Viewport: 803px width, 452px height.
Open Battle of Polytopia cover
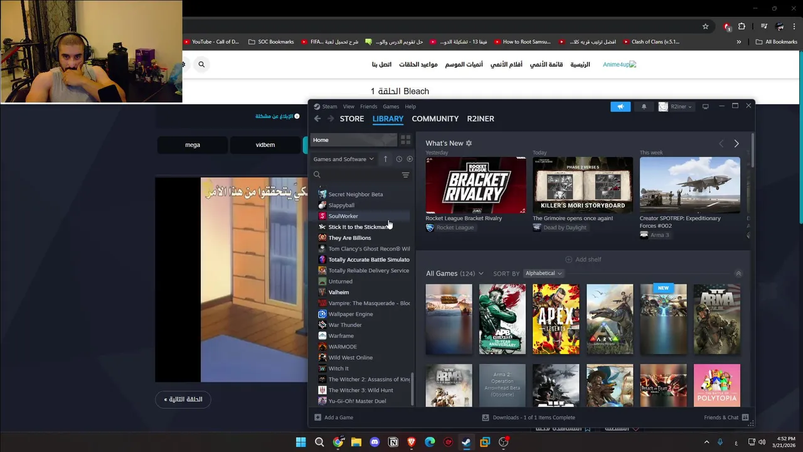pyautogui.click(x=717, y=385)
